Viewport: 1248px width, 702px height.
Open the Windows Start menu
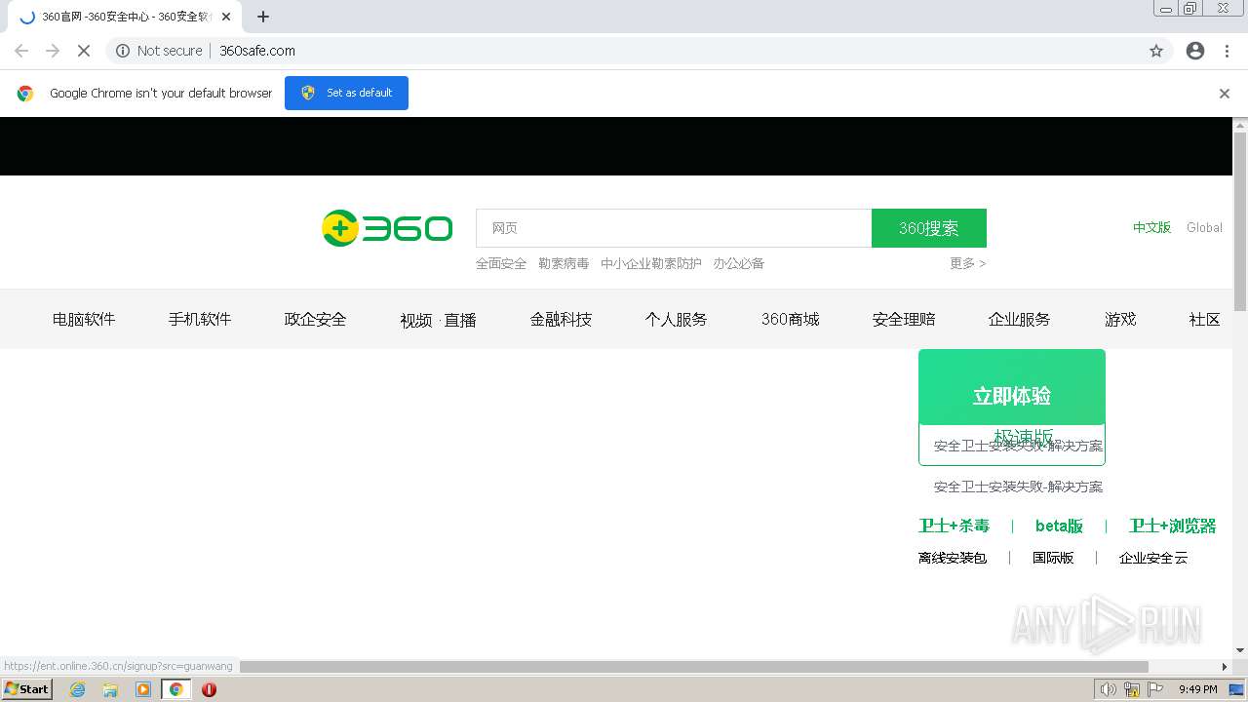pos(26,689)
